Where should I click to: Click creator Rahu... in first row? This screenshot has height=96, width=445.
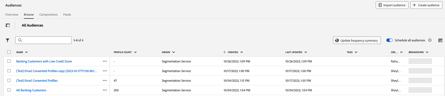click(395, 61)
